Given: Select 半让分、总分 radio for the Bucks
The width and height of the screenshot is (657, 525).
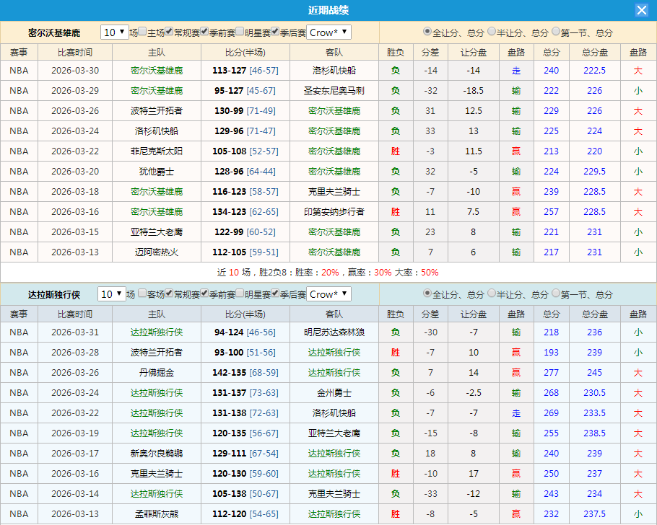Looking at the screenshot, I should 490,32.
